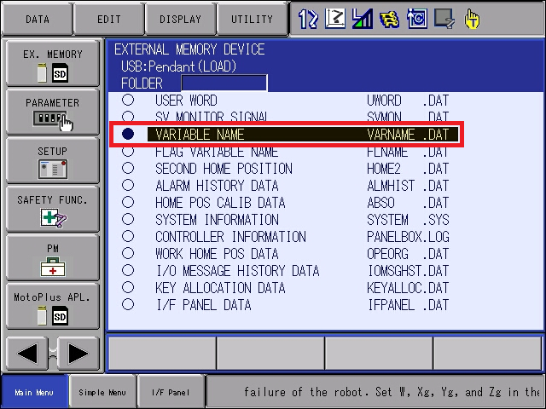Open the MotoPlus APL. icon

coord(53,306)
